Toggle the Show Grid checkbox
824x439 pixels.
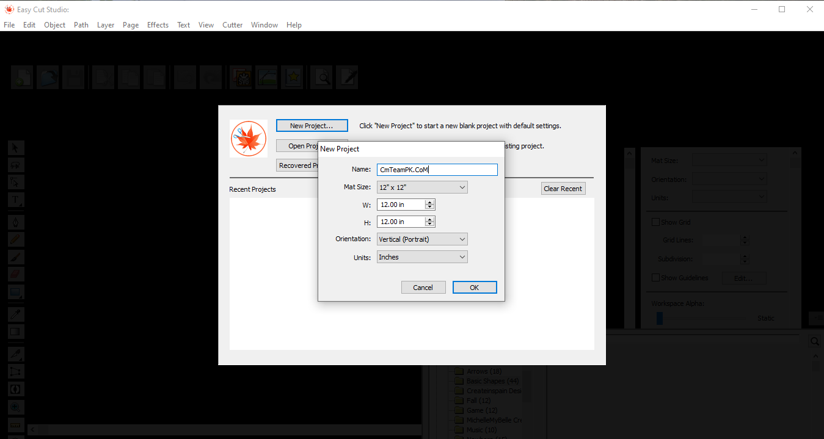pyautogui.click(x=656, y=222)
